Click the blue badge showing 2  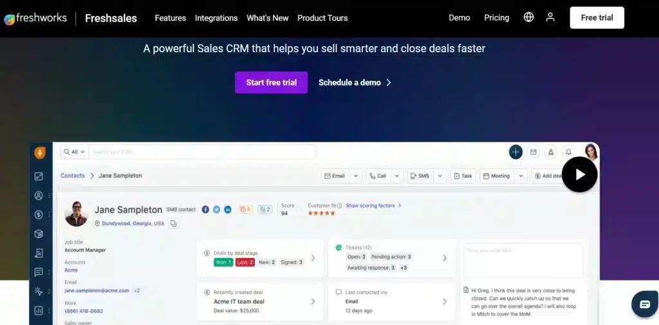(265, 209)
